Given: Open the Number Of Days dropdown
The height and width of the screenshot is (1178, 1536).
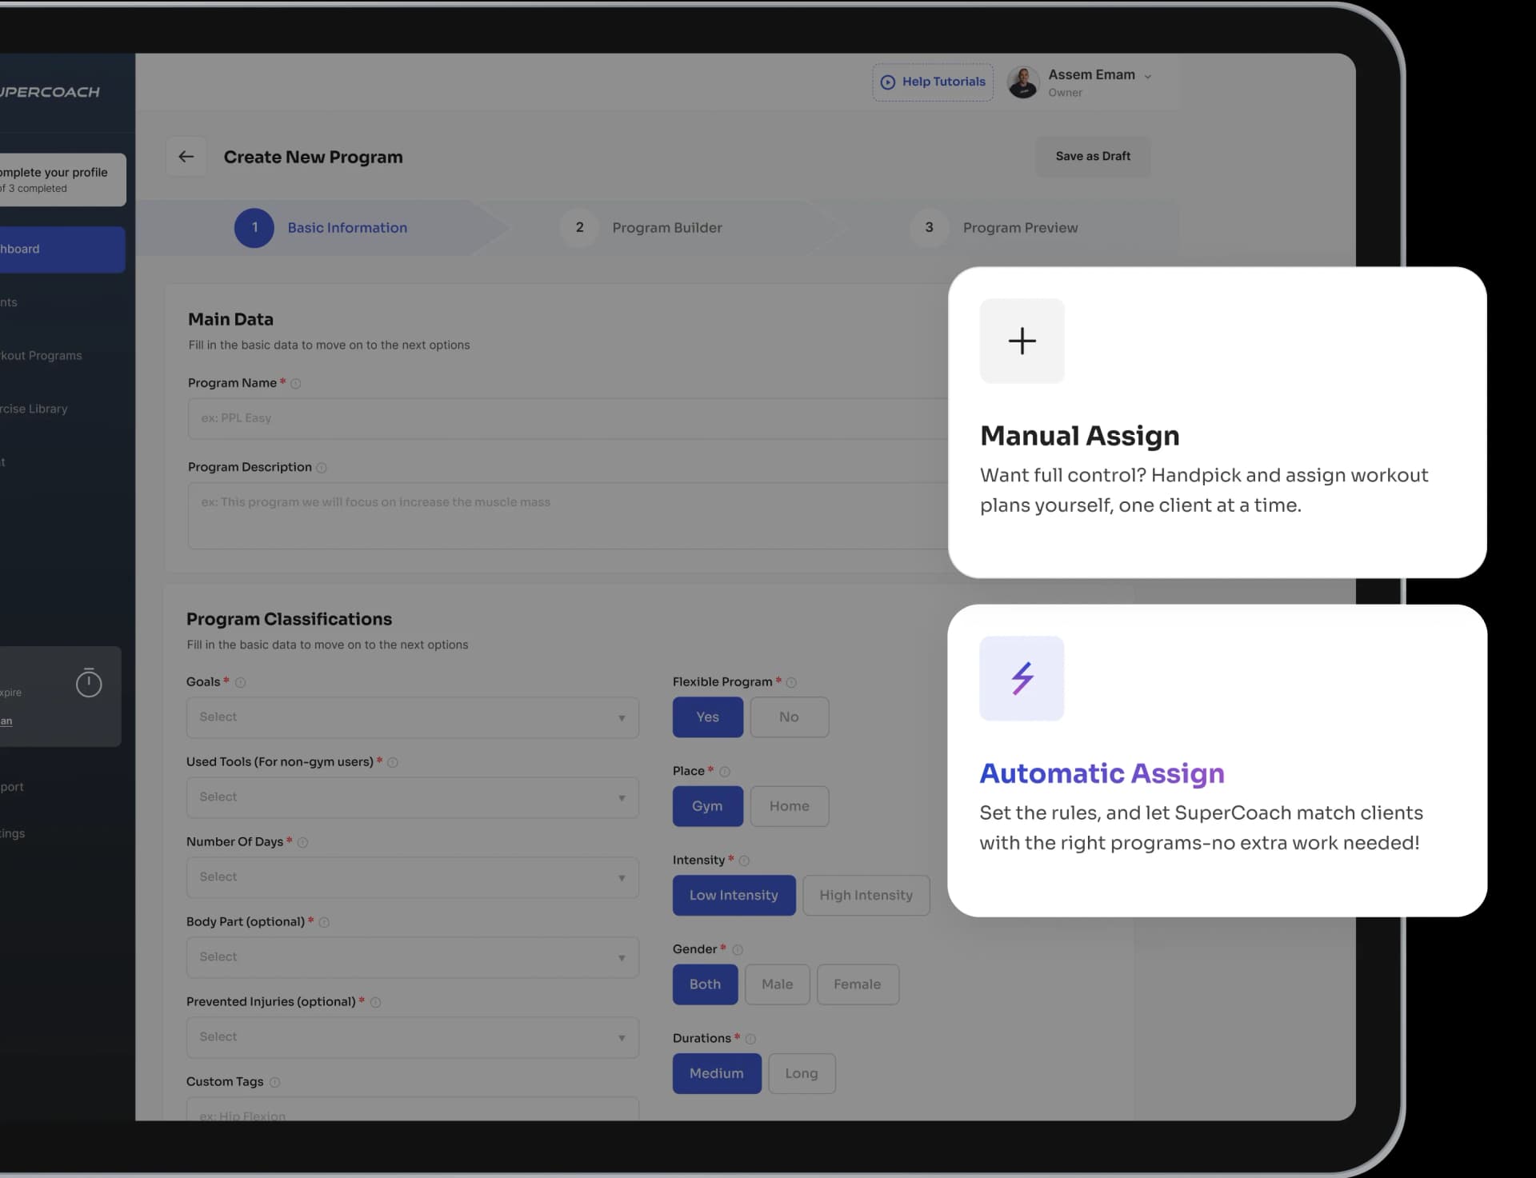Looking at the screenshot, I should [x=413, y=877].
